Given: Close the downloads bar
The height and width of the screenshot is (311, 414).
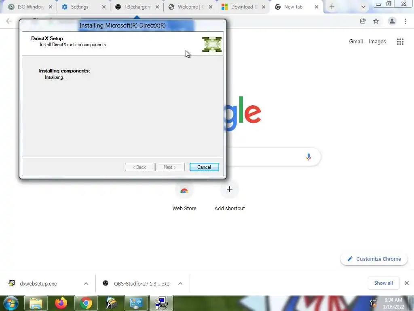Looking at the screenshot, I should tap(407, 283).
